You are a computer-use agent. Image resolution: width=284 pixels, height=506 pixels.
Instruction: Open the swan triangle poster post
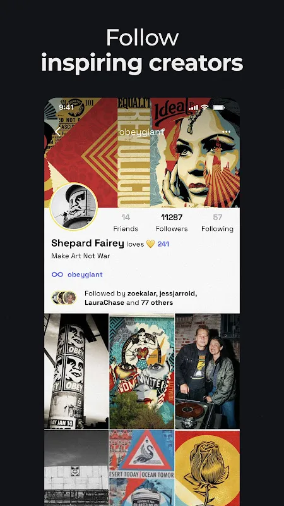click(x=141, y=468)
